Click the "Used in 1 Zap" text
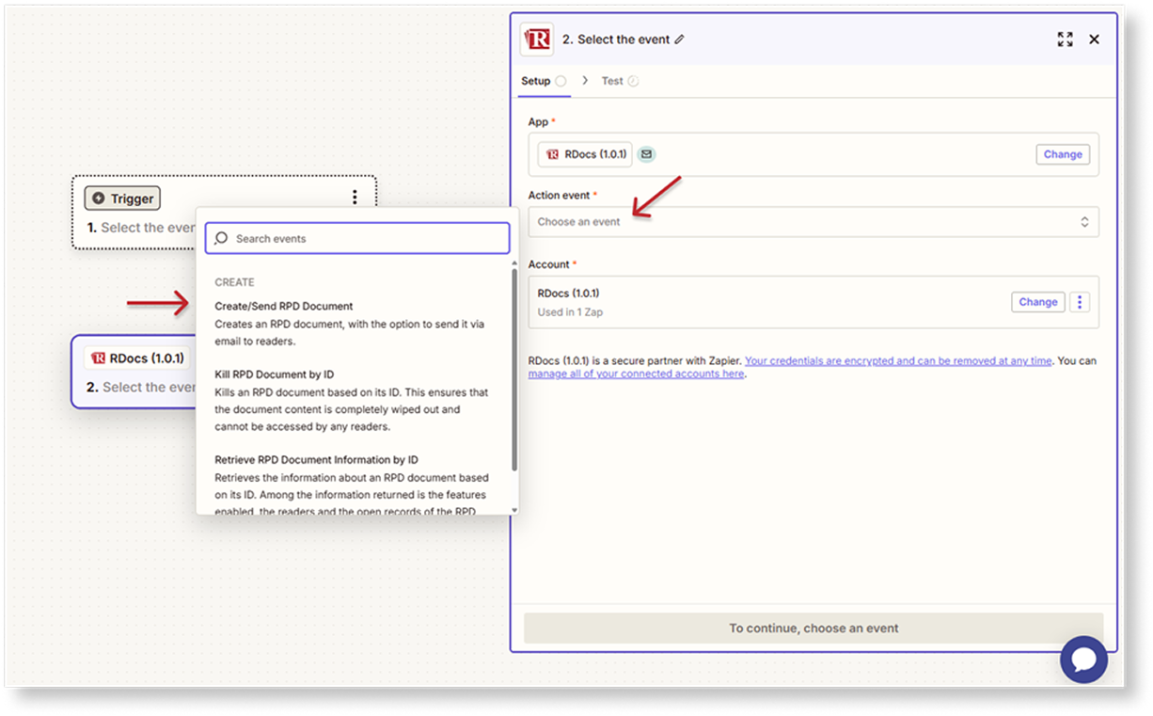 [570, 312]
